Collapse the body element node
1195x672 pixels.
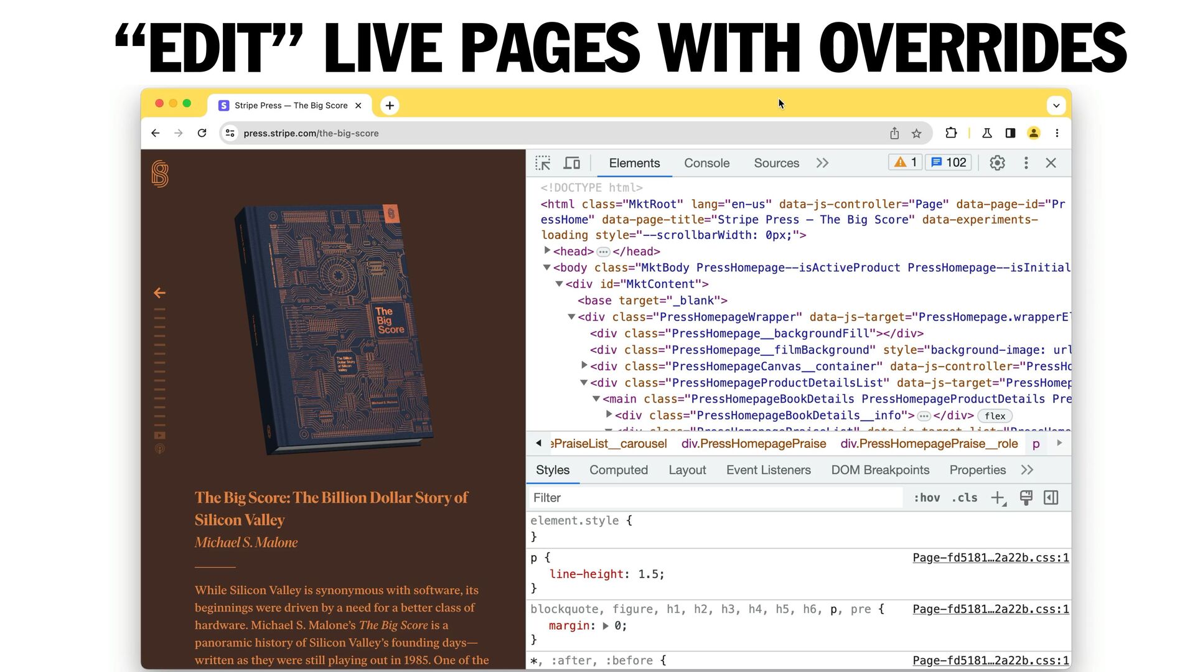(546, 268)
